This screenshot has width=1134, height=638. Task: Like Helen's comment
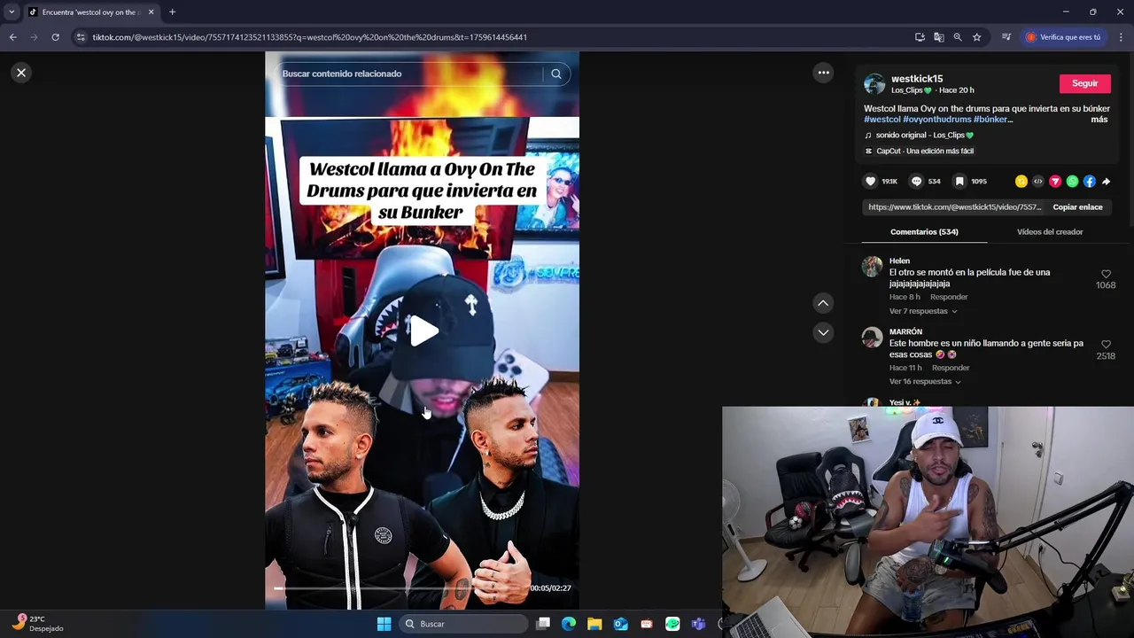coord(1106,275)
